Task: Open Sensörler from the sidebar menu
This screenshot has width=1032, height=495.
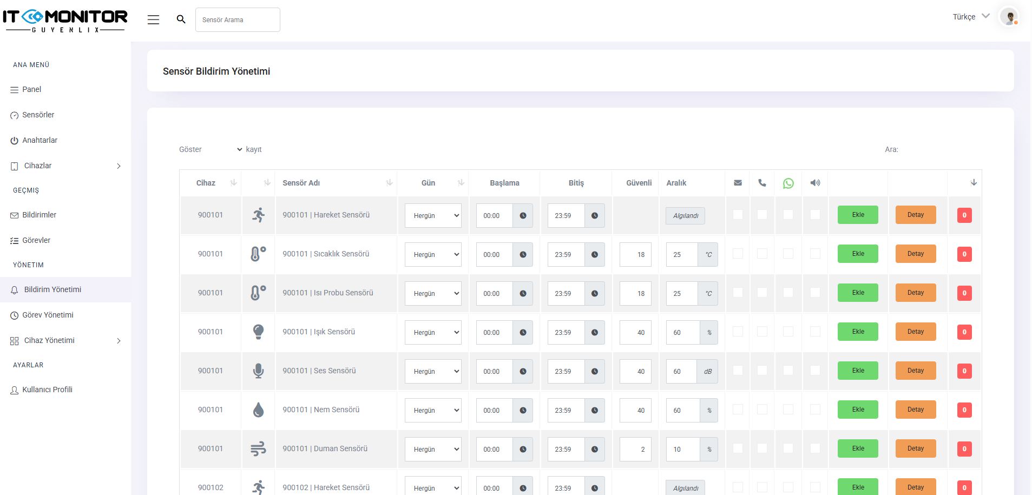Action: pos(38,115)
